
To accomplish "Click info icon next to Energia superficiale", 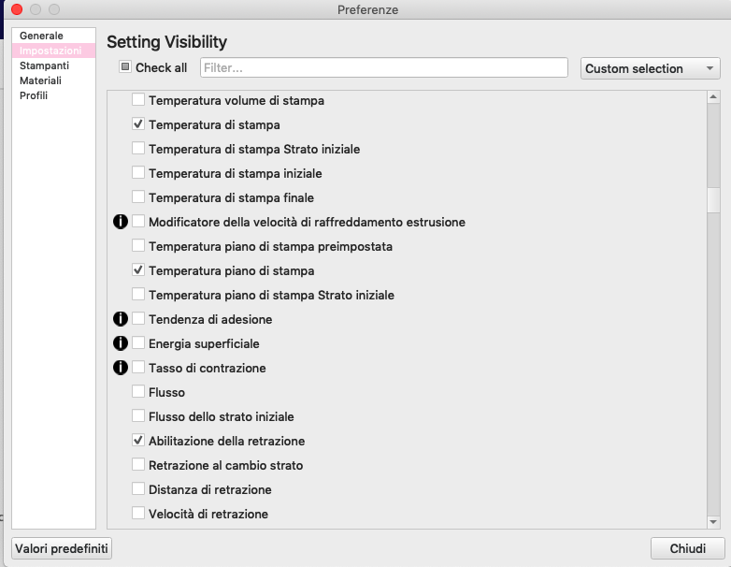I will [x=121, y=343].
